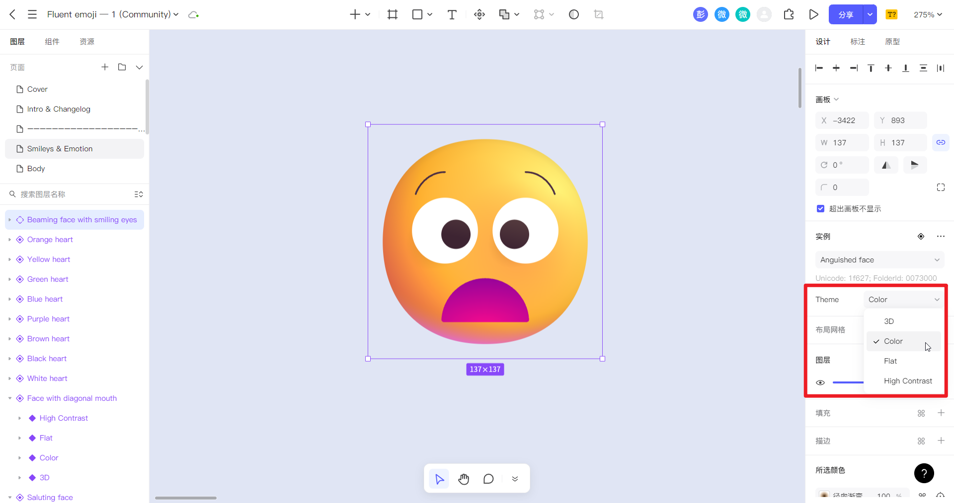The image size is (954, 503).
Task: Open the Theme Color dropdown
Action: (x=904, y=300)
